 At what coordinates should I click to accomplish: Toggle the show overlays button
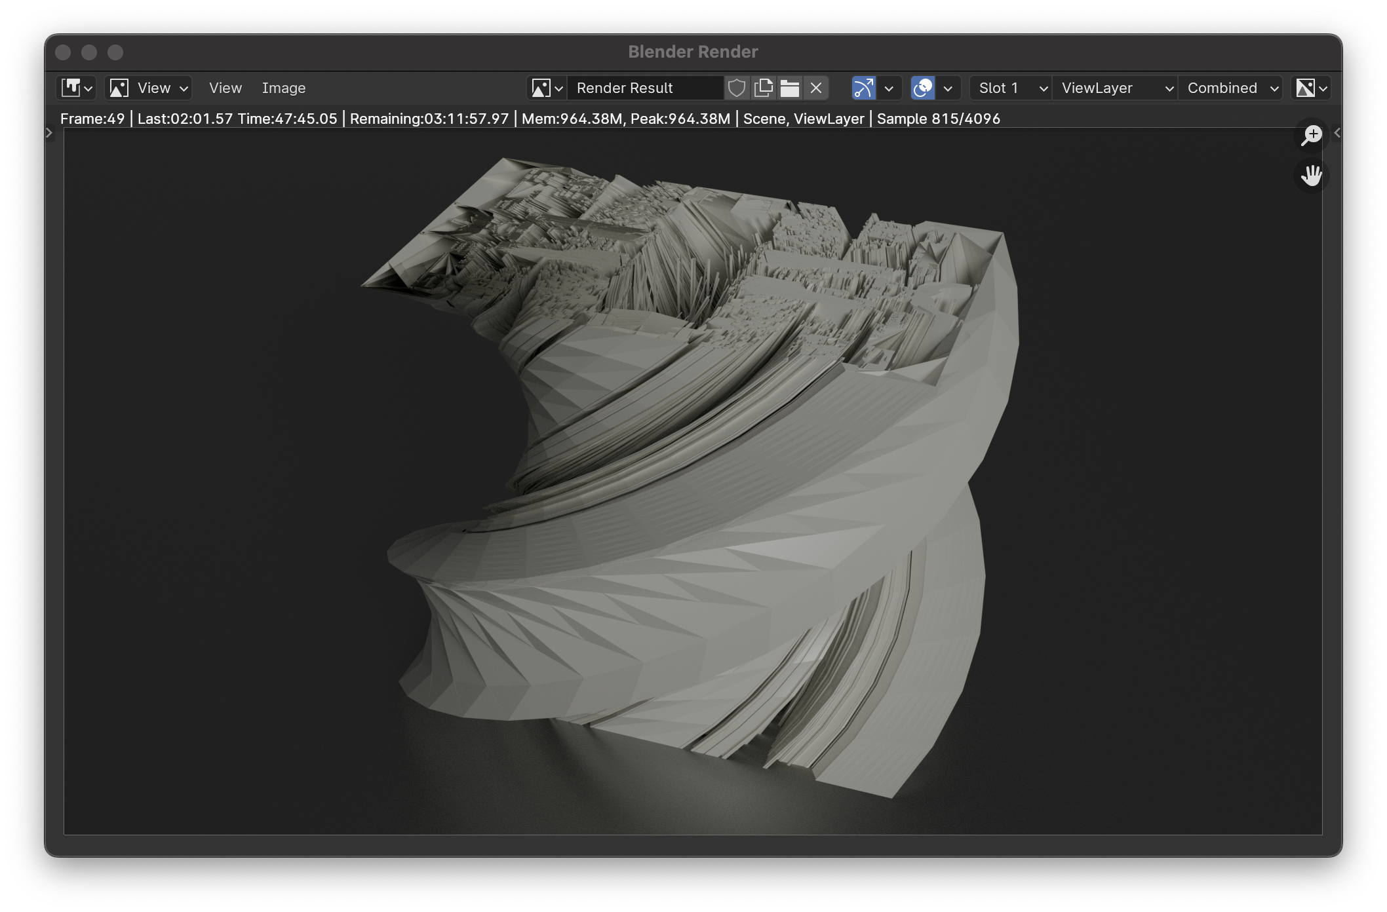[x=922, y=88]
